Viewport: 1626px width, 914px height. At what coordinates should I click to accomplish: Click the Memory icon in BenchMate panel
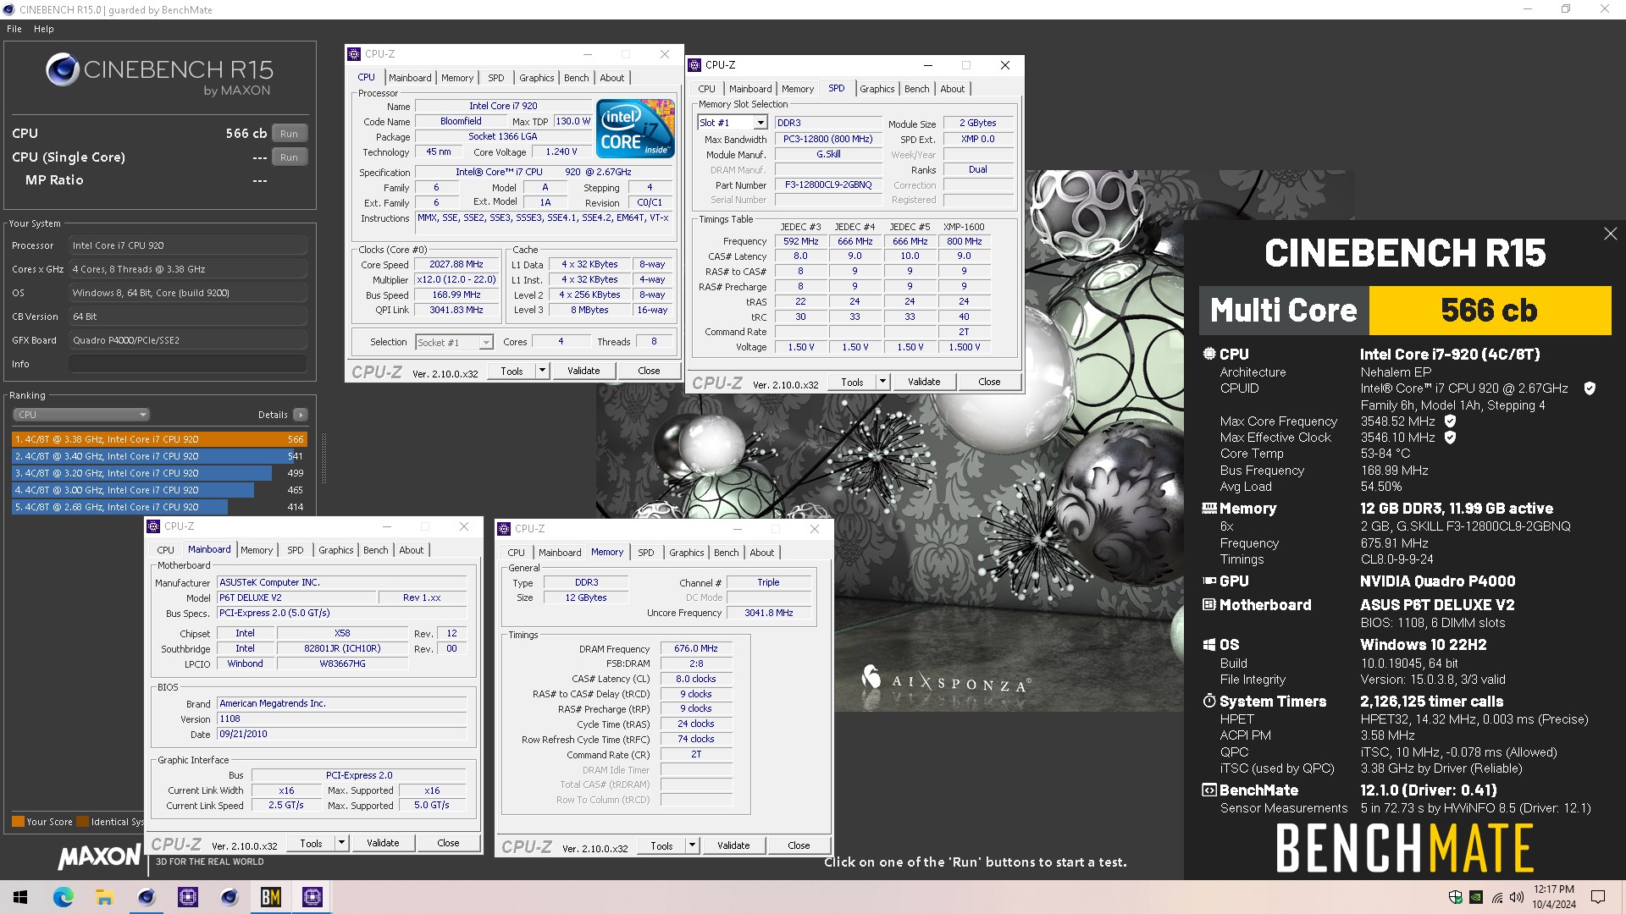1209,508
